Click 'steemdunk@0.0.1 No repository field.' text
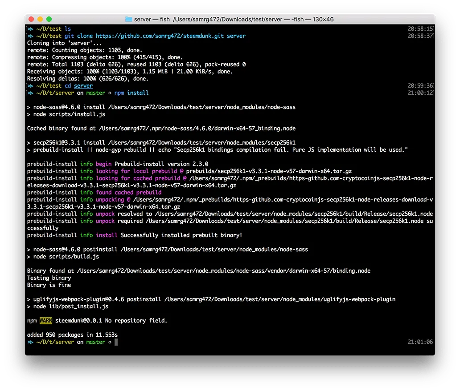The width and height of the screenshot is (460, 391). point(111,320)
